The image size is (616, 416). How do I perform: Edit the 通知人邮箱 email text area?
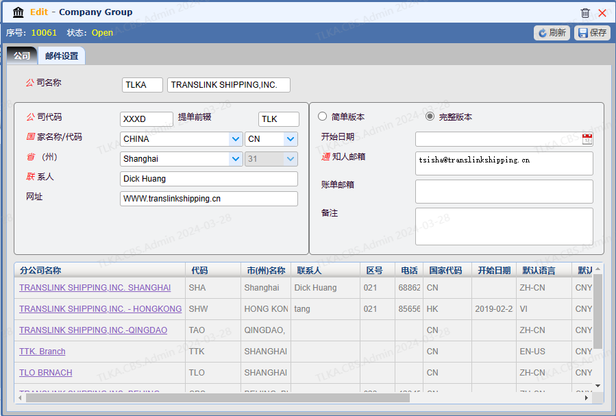(x=504, y=163)
